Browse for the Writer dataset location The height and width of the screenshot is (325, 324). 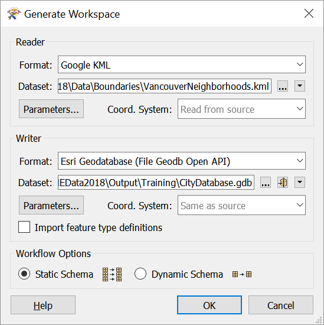pyautogui.click(x=266, y=183)
